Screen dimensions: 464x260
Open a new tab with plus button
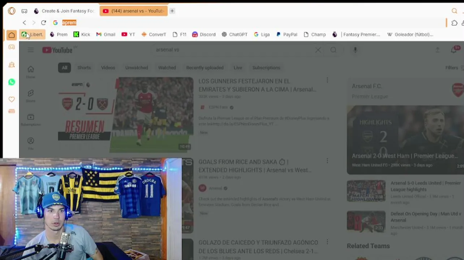point(172,11)
